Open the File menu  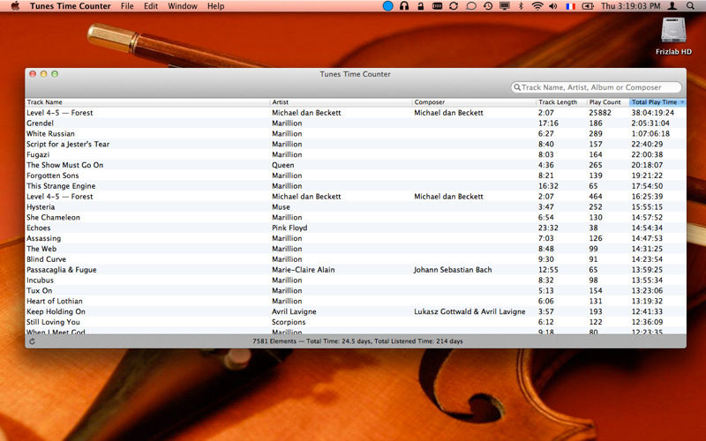[127, 6]
